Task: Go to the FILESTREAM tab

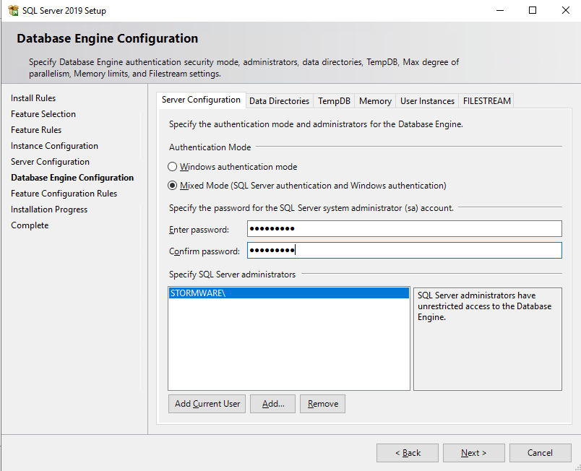Action: [486, 101]
